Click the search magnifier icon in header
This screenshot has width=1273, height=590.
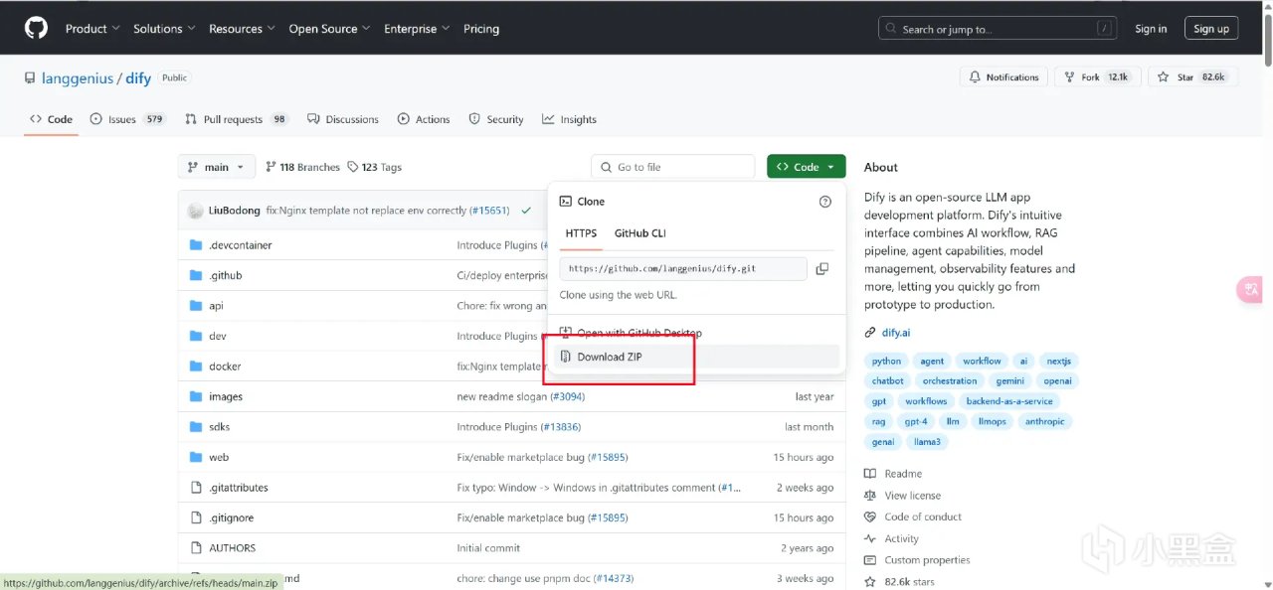(x=892, y=29)
